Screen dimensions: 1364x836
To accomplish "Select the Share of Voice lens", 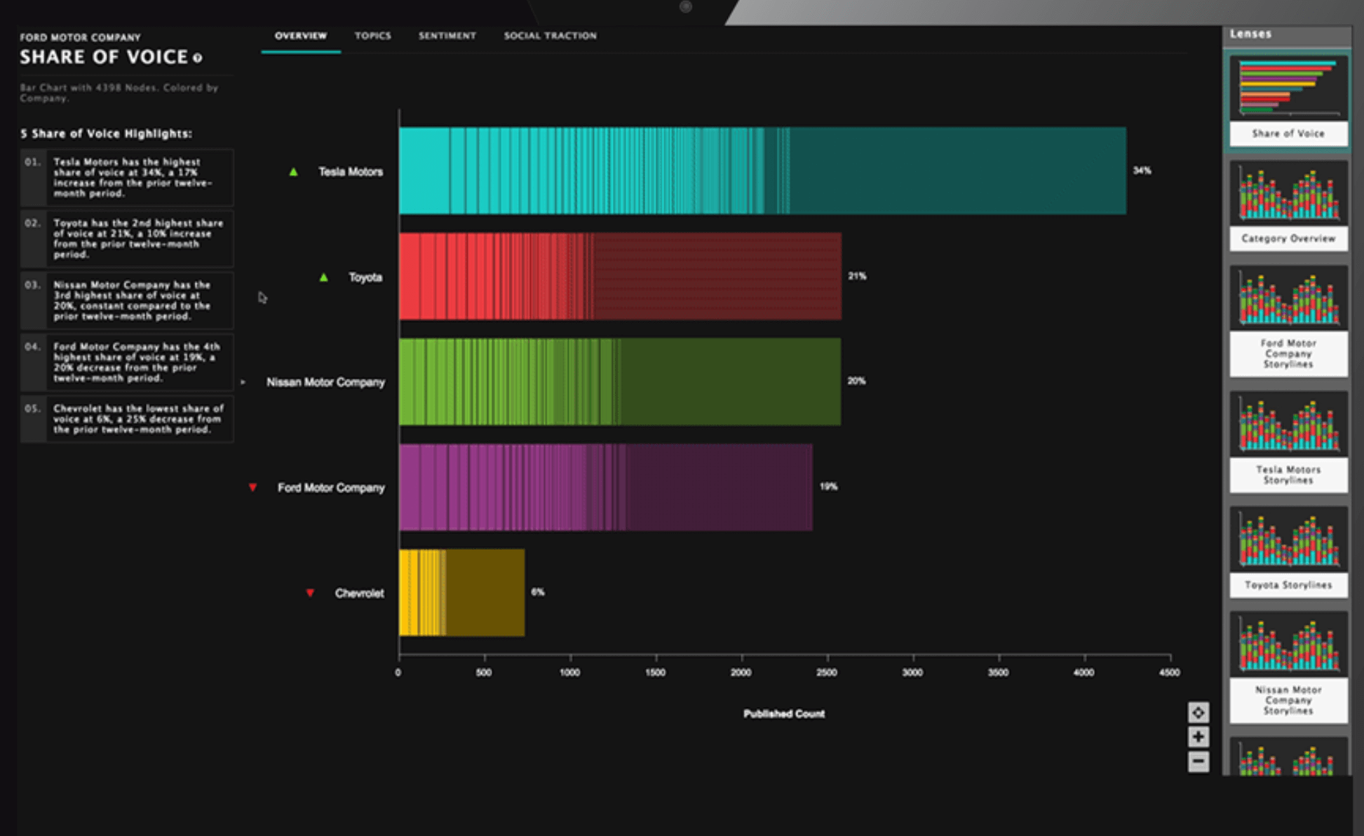I will pyautogui.click(x=1288, y=98).
